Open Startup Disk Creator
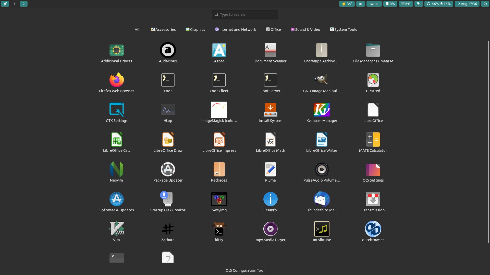The image size is (490, 275). 168,202
